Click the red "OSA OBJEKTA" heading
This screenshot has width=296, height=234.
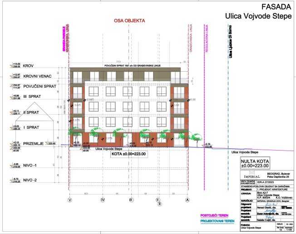click(x=129, y=21)
